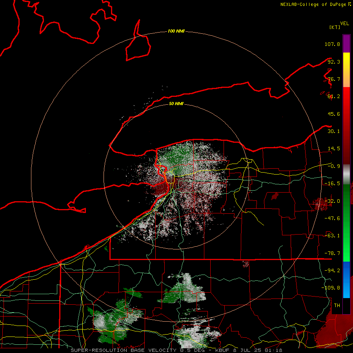Click the -63.1 scale value

332,236
